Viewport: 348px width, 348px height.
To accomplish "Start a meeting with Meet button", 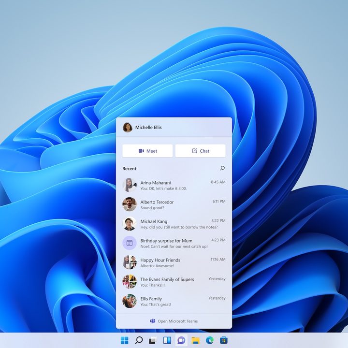I will [x=147, y=151].
